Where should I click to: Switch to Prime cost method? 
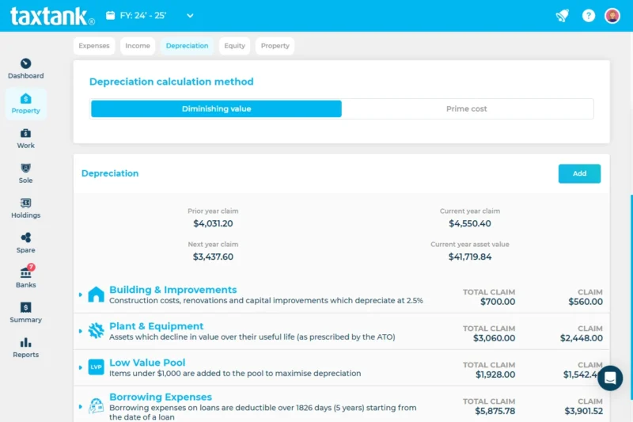[x=467, y=109]
